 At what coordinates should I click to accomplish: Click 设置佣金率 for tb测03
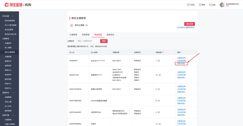point(181,121)
